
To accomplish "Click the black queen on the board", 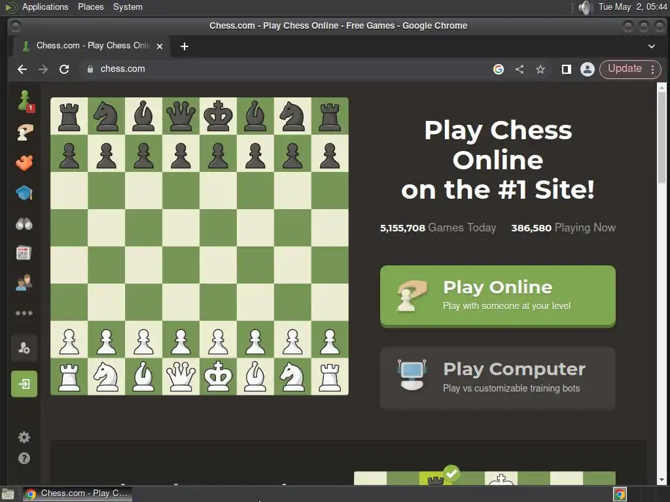I will [181, 116].
